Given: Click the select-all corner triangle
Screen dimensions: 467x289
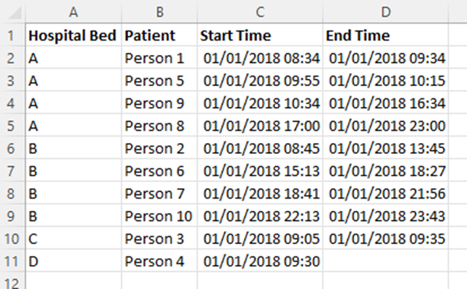Looking at the screenshot, I should click(x=12, y=12).
